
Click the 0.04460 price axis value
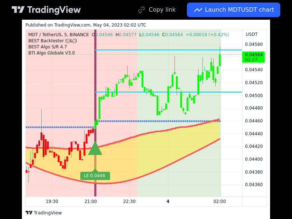pos(254,121)
